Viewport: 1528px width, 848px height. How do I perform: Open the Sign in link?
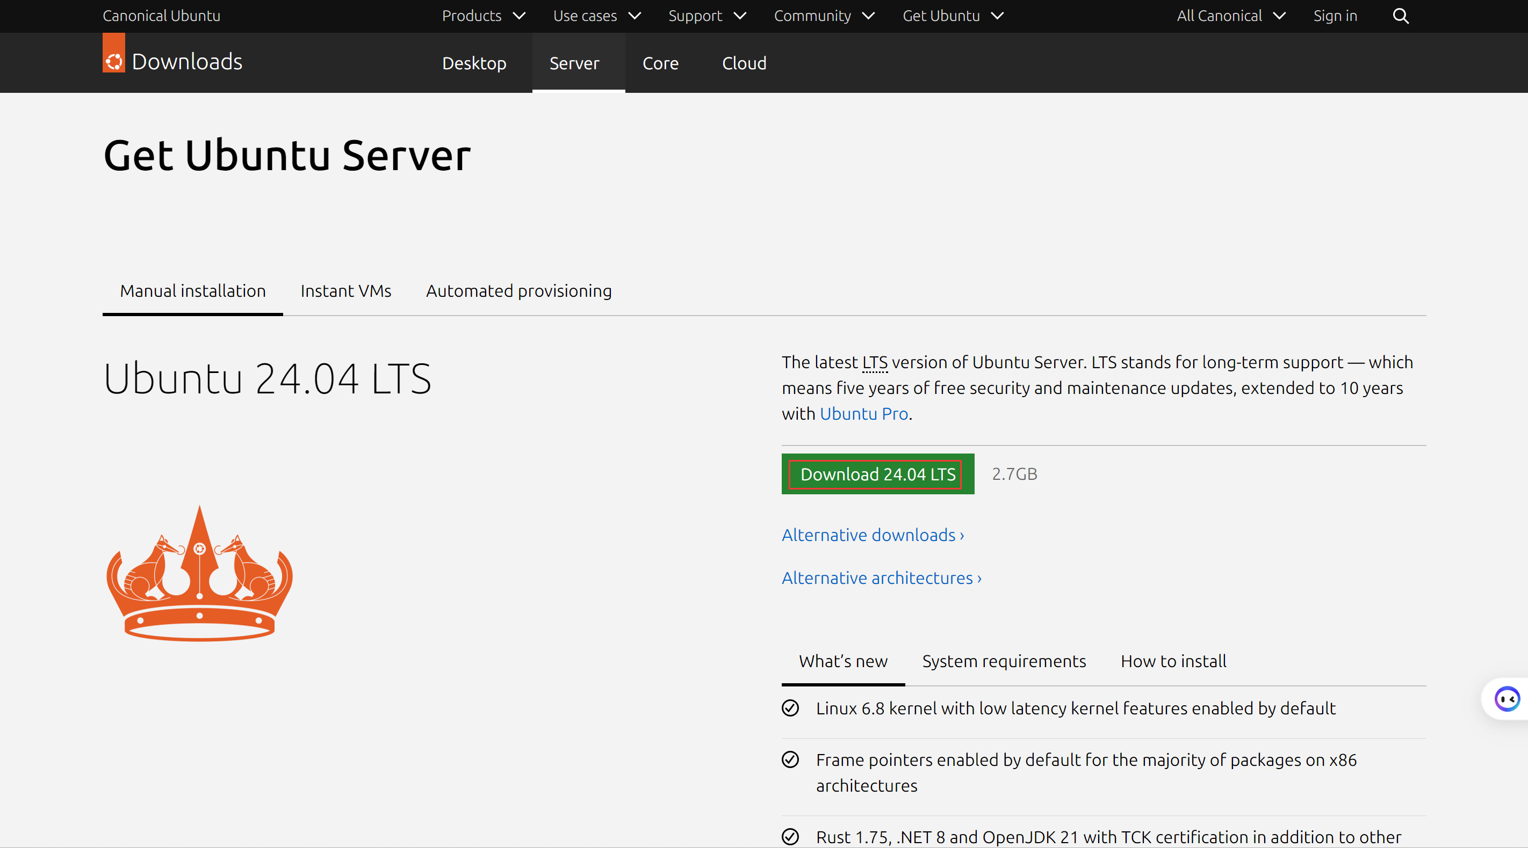1335,16
